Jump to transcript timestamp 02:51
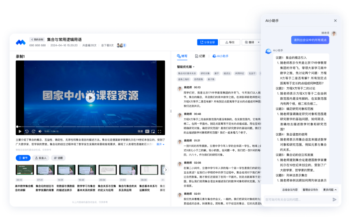 tap(197, 194)
